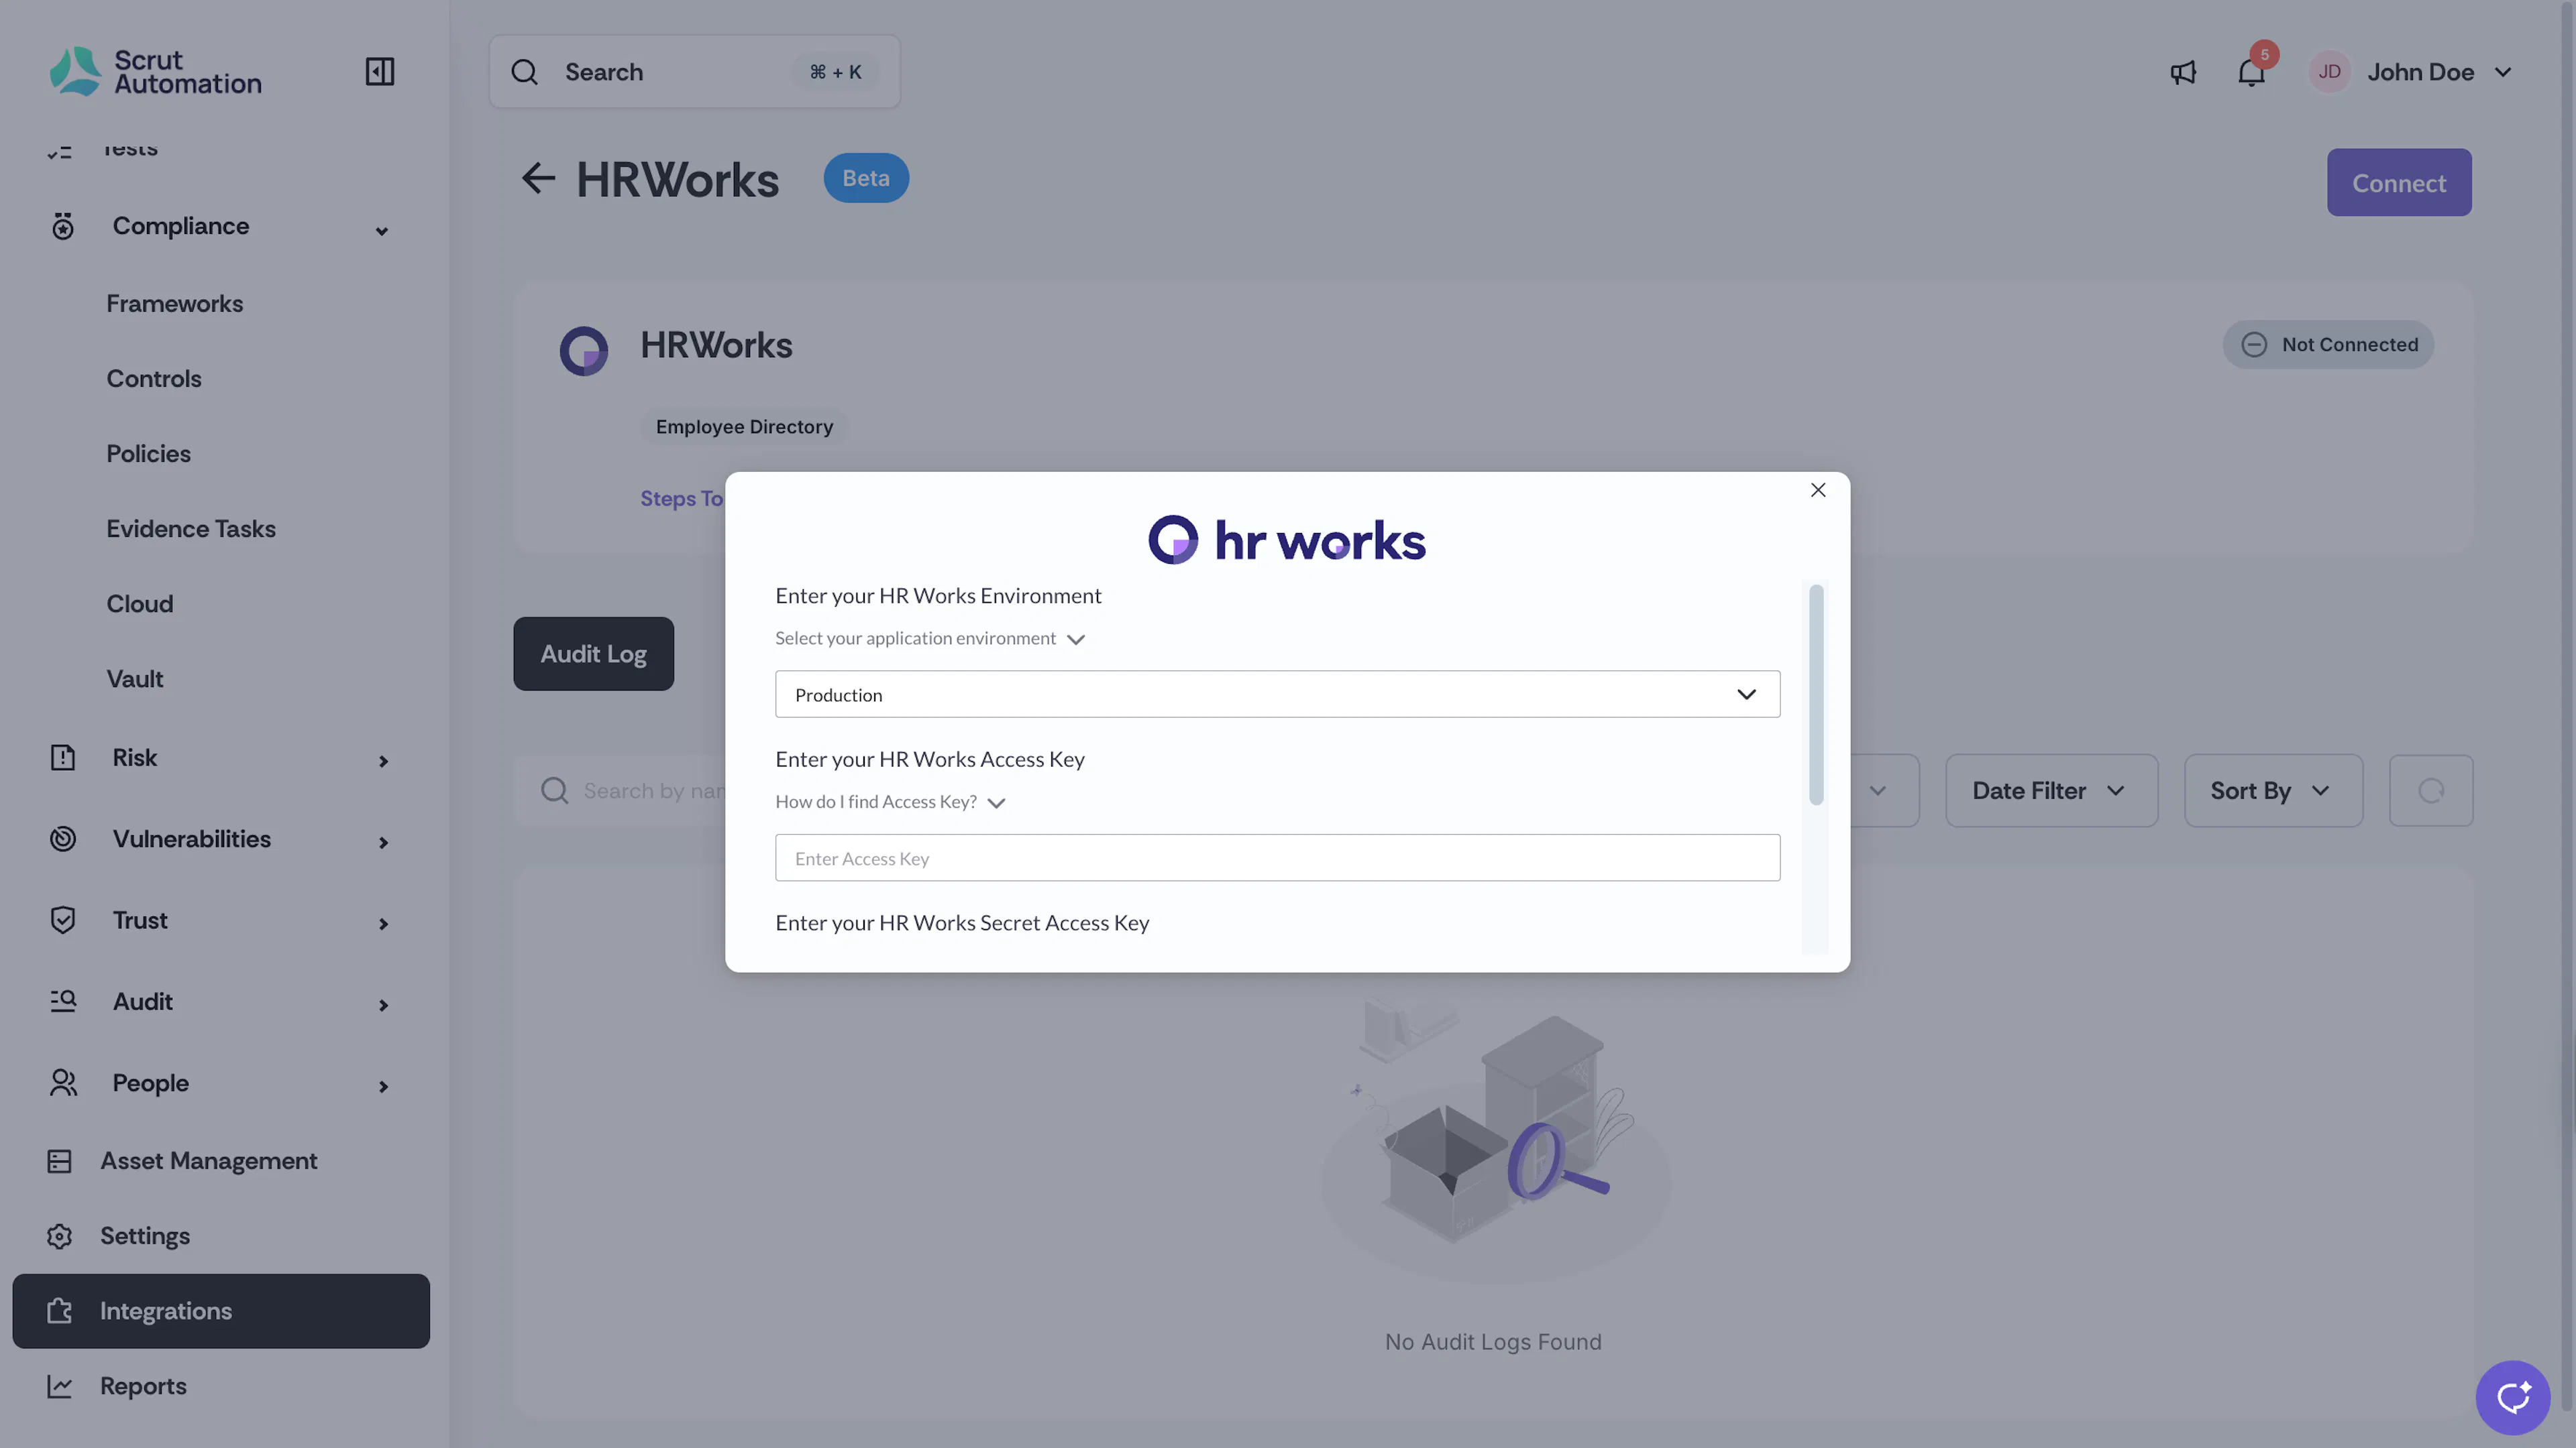Select the Audit Log tab
The height and width of the screenshot is (1448, 2576).
(593, 654)
